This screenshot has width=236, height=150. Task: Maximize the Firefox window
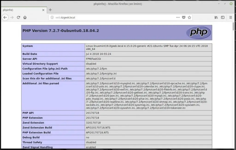(225, 4)
